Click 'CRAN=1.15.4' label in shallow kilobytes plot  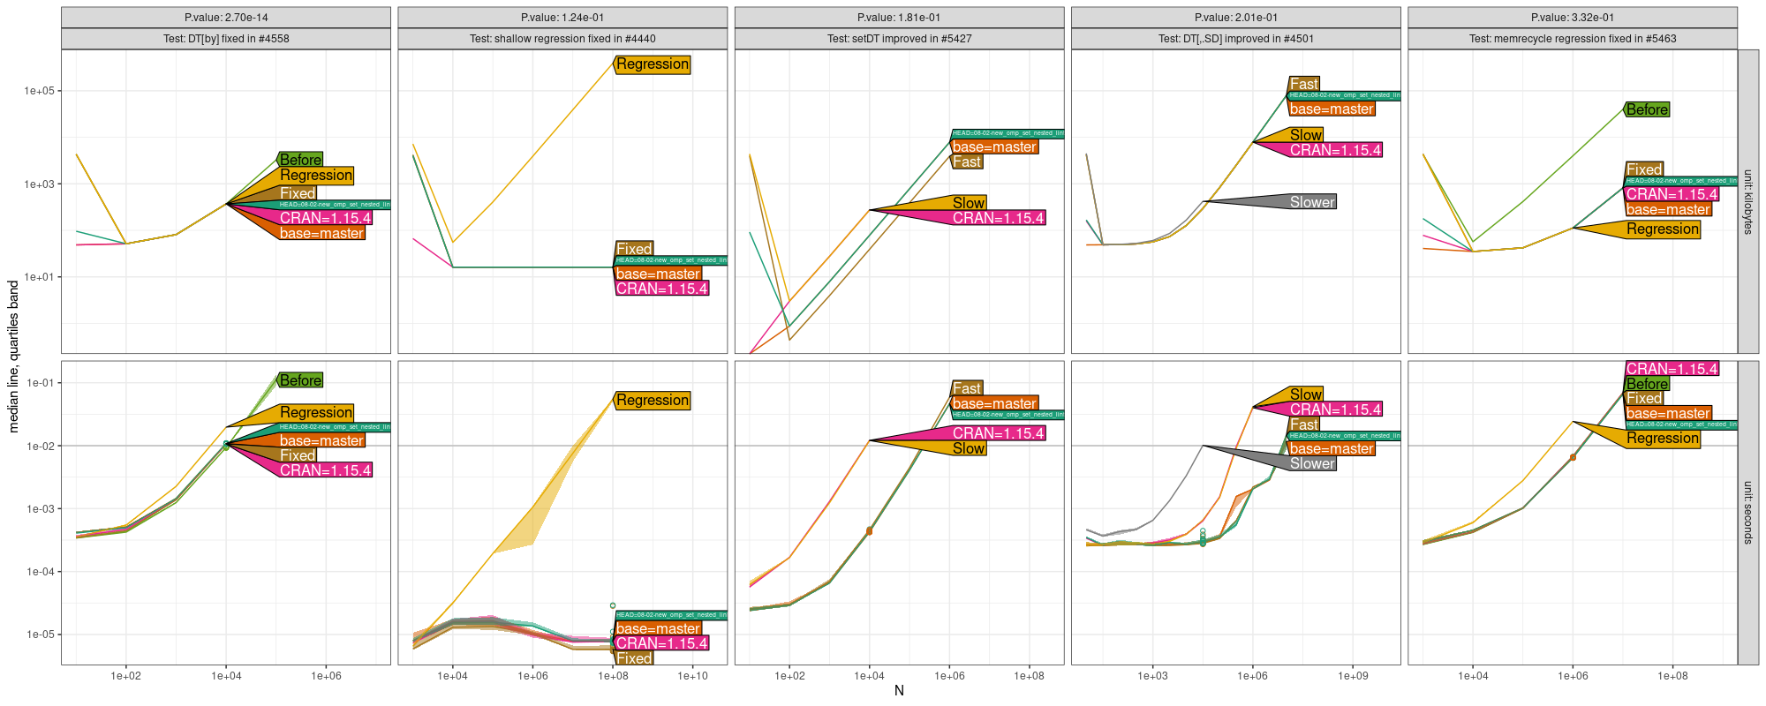tap(661, 289)
